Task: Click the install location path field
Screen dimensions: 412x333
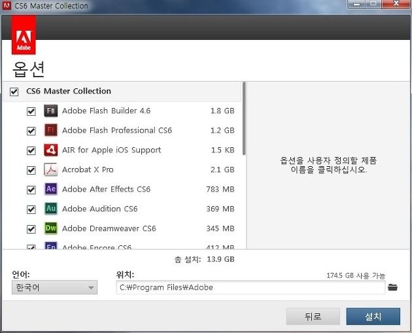Action: coord(250,287)
